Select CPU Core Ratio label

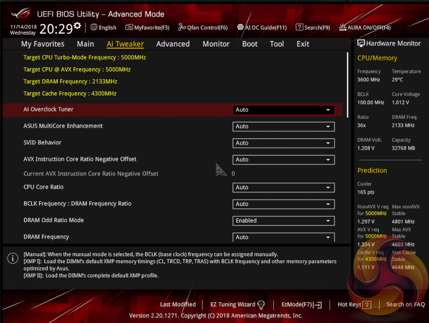43,187
